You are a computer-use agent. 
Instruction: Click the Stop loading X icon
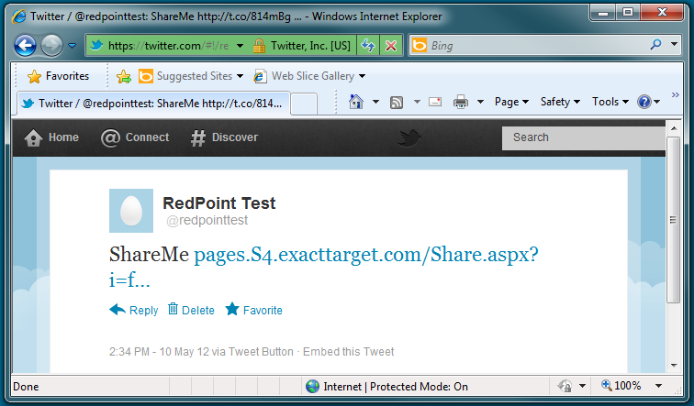(x=390, y=45)
